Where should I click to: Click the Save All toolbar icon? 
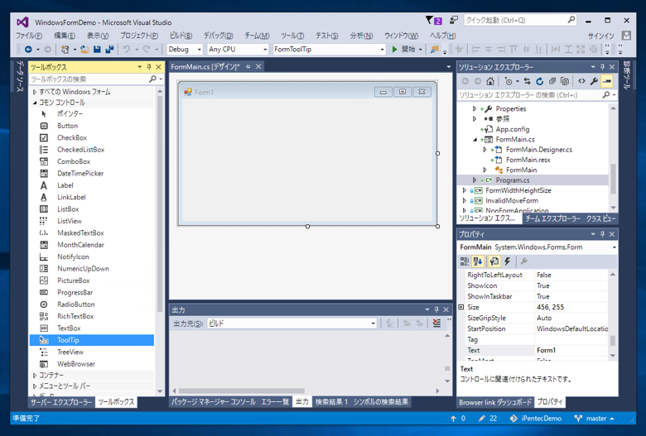tap(109, 50)
